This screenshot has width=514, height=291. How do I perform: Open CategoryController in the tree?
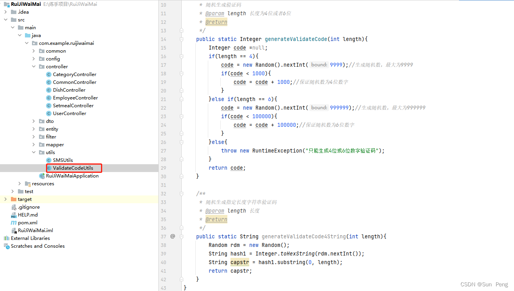74,75
